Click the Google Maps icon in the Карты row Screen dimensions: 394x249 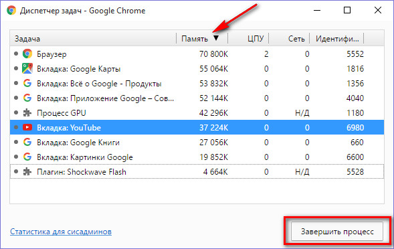pos(27,68)
